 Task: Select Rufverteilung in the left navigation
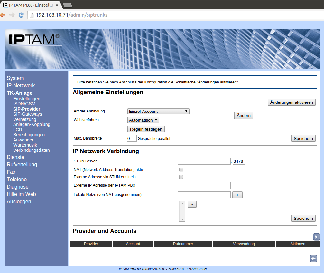(x=22, y=164)
